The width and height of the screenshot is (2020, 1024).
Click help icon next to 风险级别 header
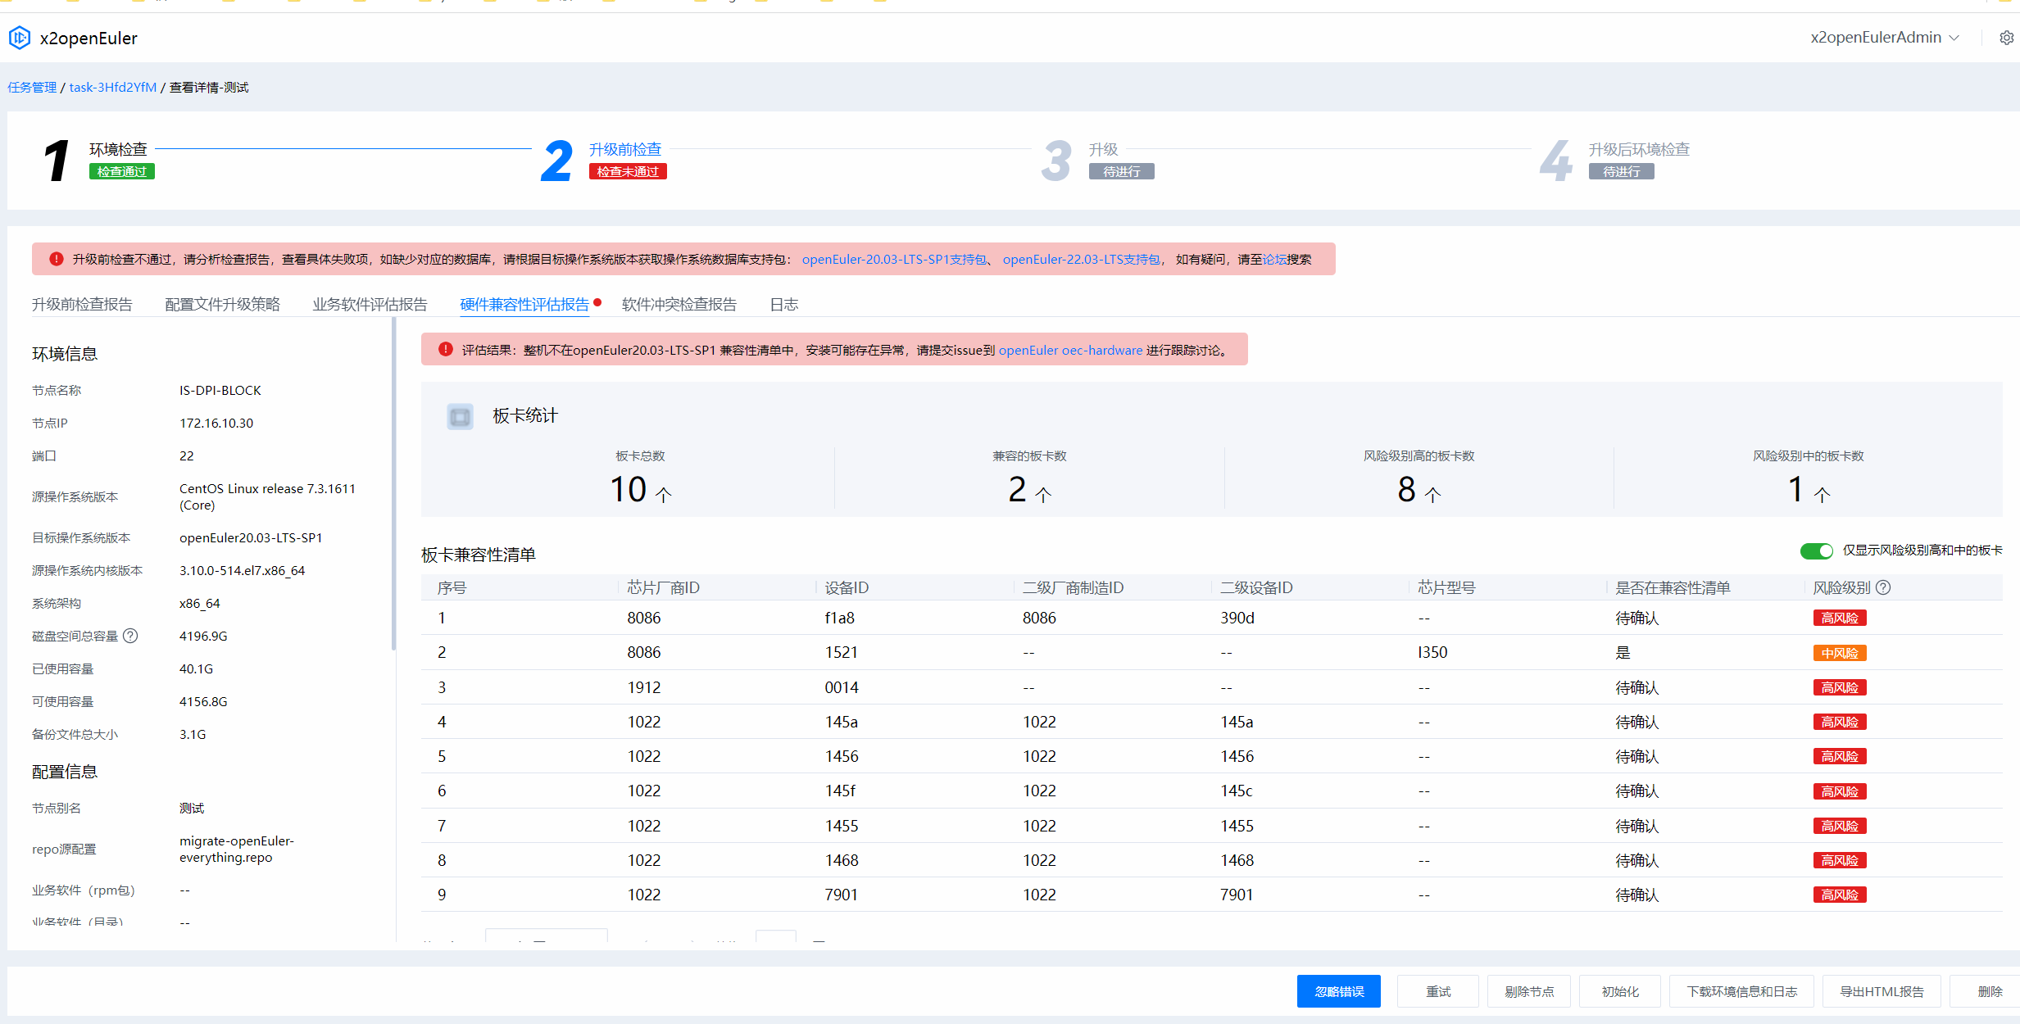[1883, 587]
